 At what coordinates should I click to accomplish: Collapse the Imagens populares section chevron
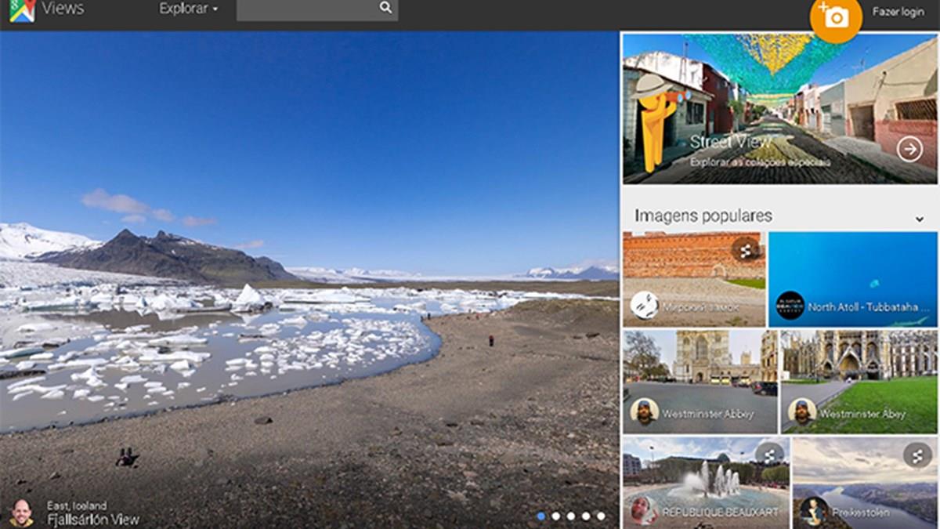[920, 219]
